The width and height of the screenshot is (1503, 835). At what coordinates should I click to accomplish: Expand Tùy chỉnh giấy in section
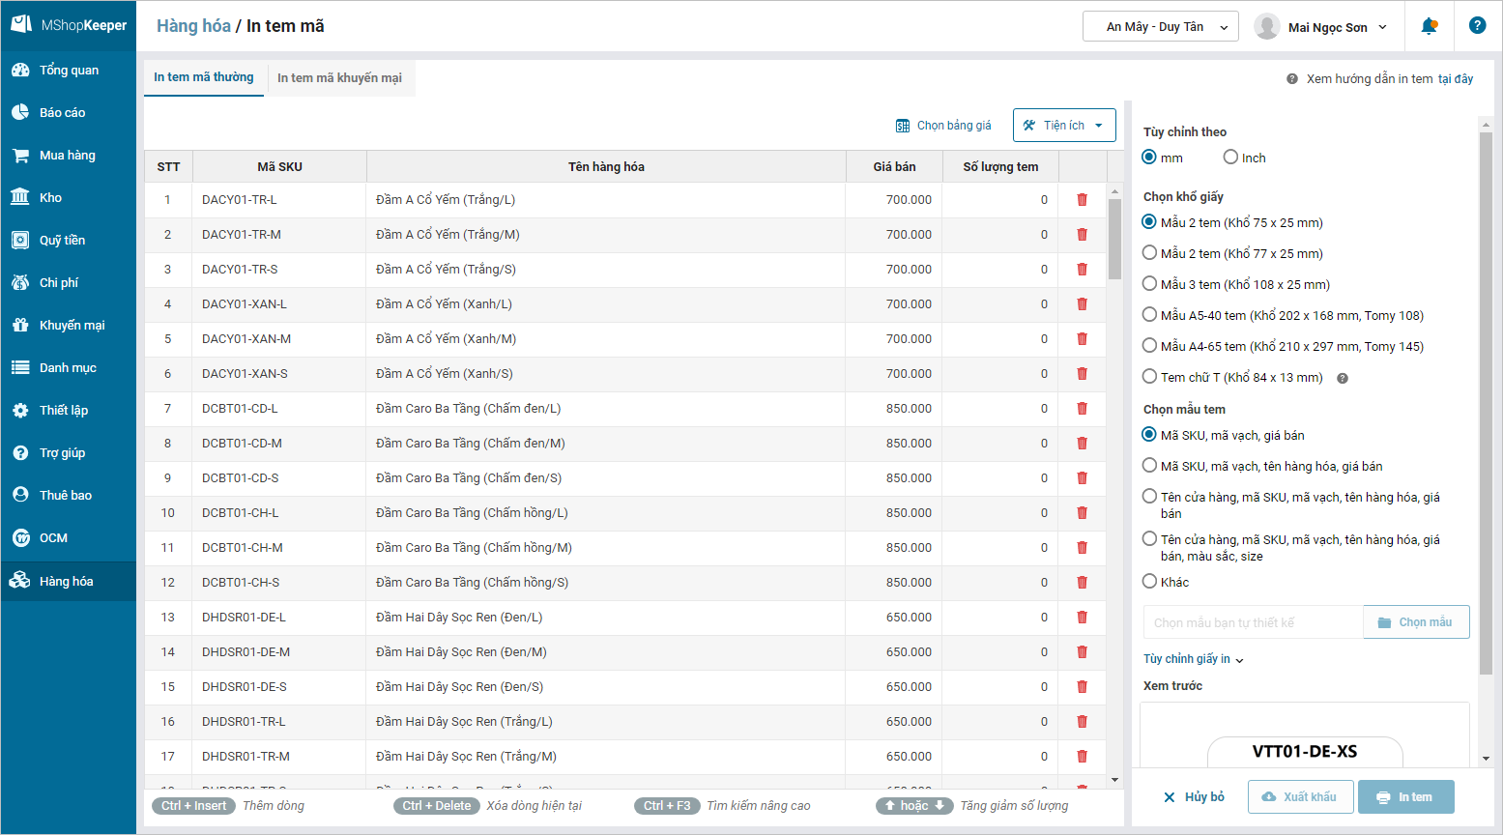[x=1193, y=659]
